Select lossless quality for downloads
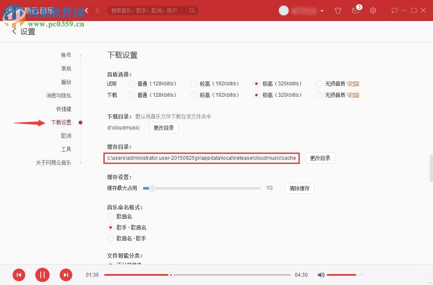This screenshot has width=433, height=285. click(319, 95)
